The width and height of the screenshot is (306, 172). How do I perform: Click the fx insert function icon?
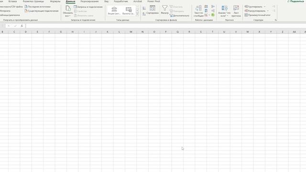point(22,26)
